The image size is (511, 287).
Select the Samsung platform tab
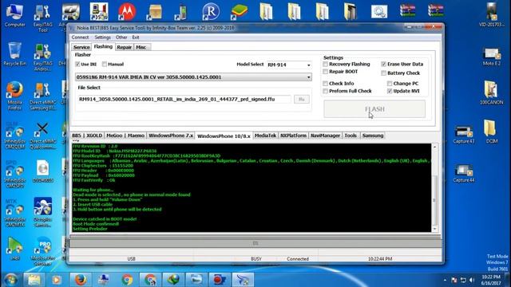tap(373, 136)
